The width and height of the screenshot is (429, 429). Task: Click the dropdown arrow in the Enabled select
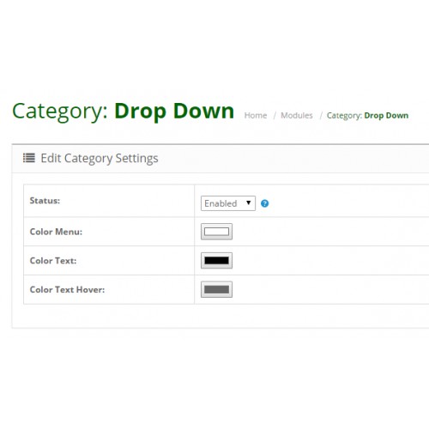point(248,202)
